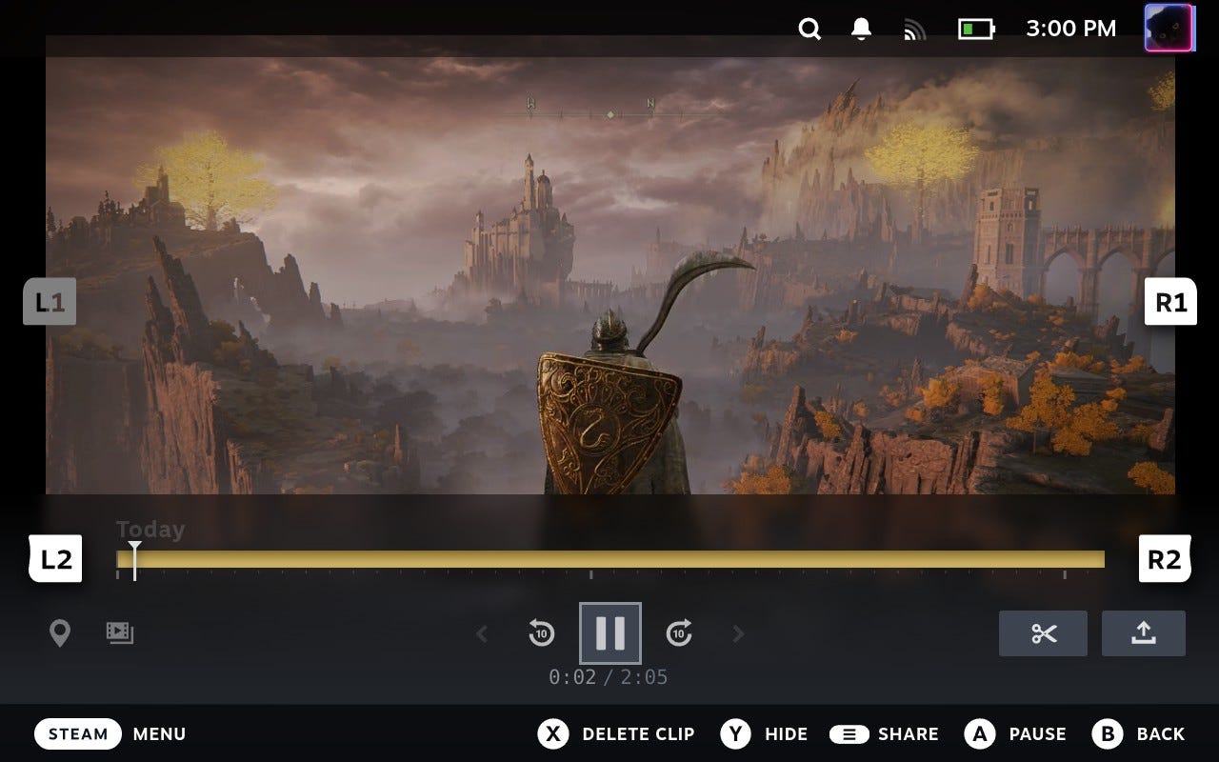
Task: Open the notifications bell
Action: coord(861,30)
